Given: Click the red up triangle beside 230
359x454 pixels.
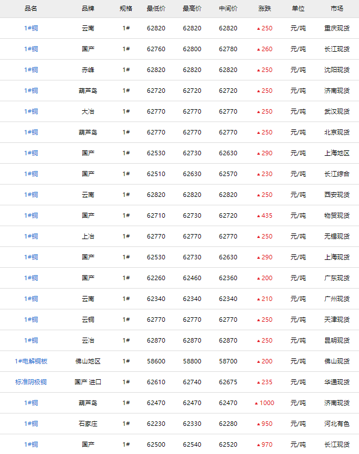Looking at the screenshot, I should (258, 174).
